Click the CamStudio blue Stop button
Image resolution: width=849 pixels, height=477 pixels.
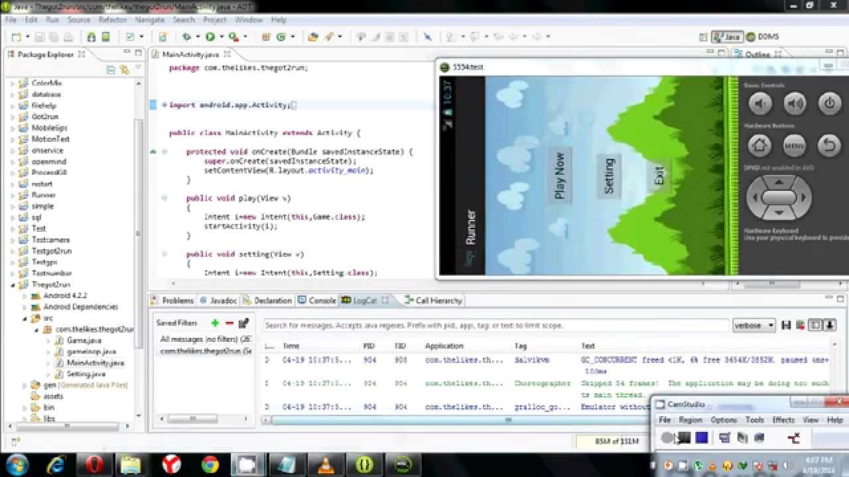(x=702, y=438)
